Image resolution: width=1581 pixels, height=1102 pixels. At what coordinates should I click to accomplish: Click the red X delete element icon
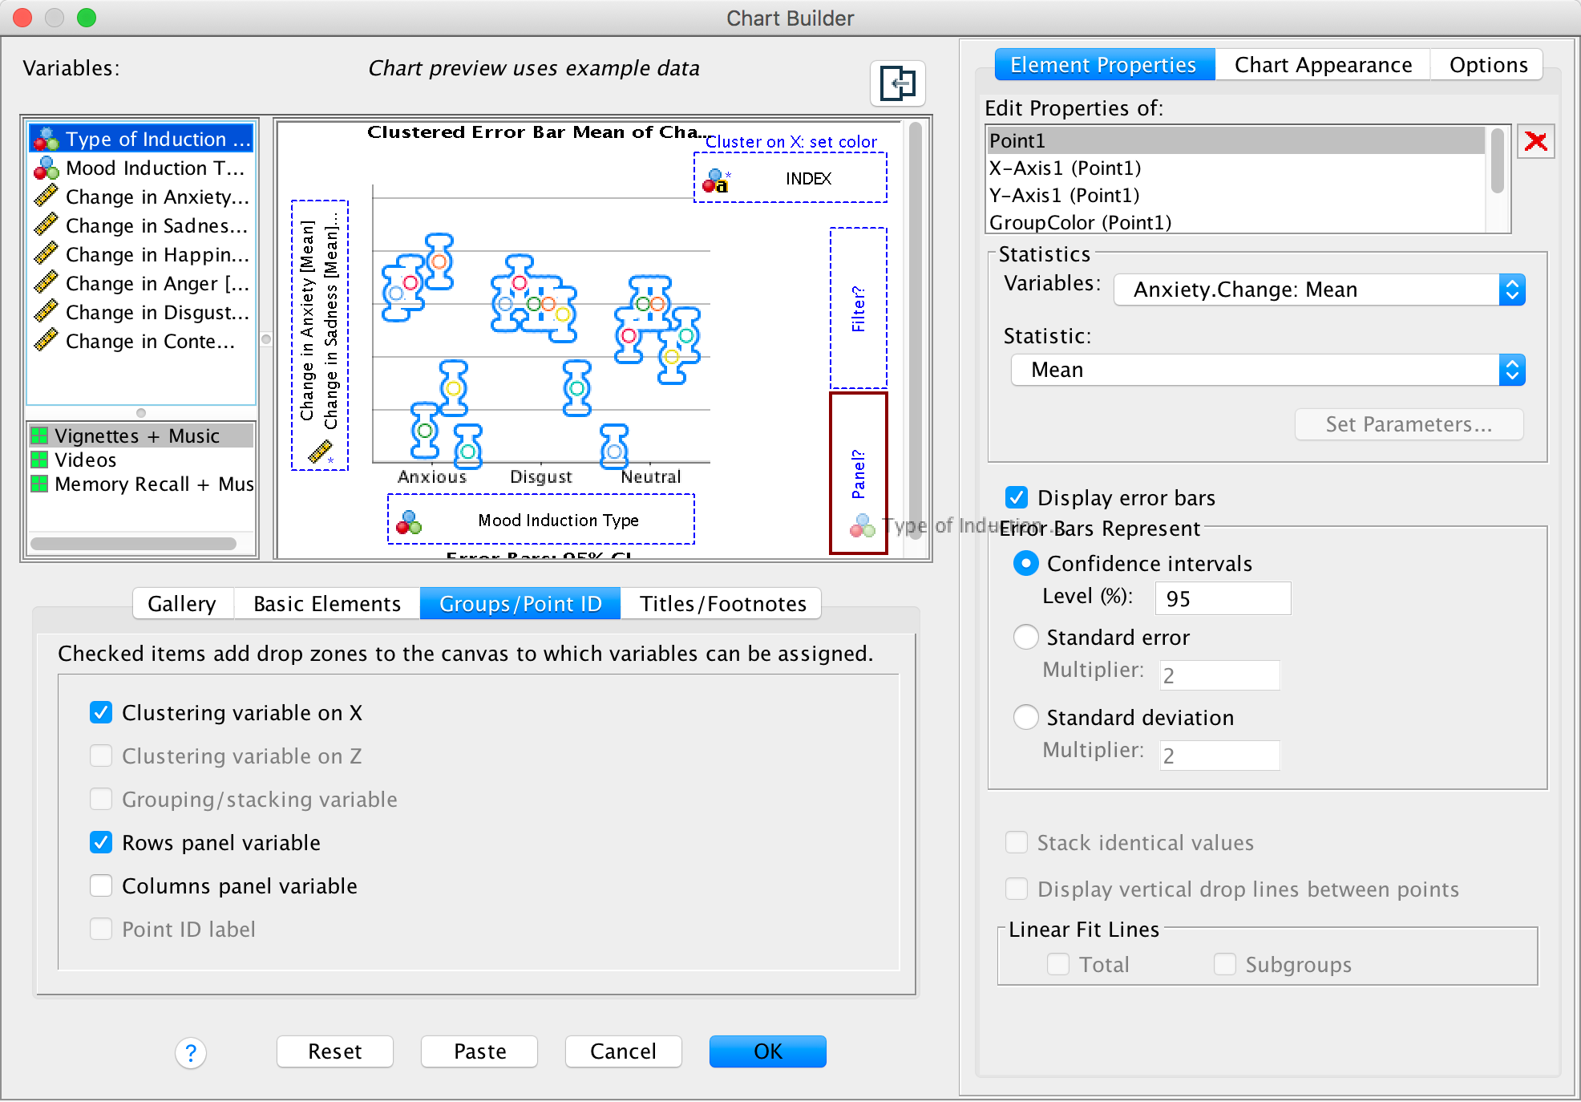1535,142
